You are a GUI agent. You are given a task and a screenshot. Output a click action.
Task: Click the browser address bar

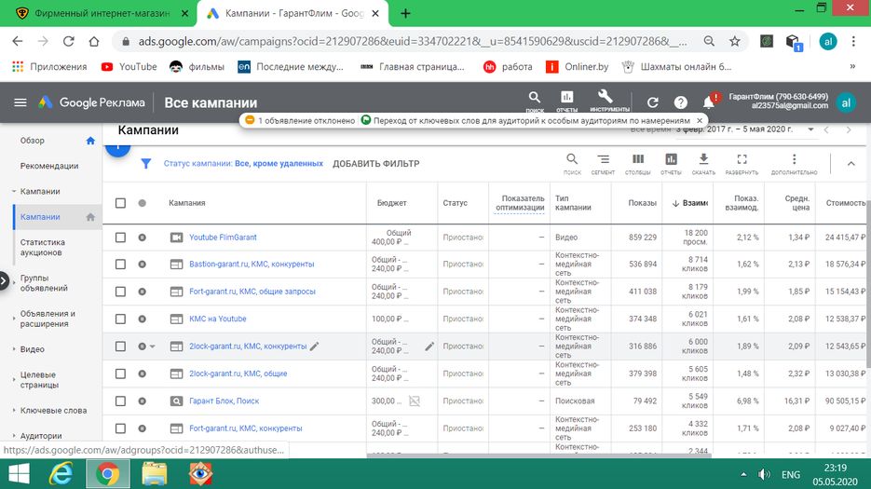[x=411, y=41]
